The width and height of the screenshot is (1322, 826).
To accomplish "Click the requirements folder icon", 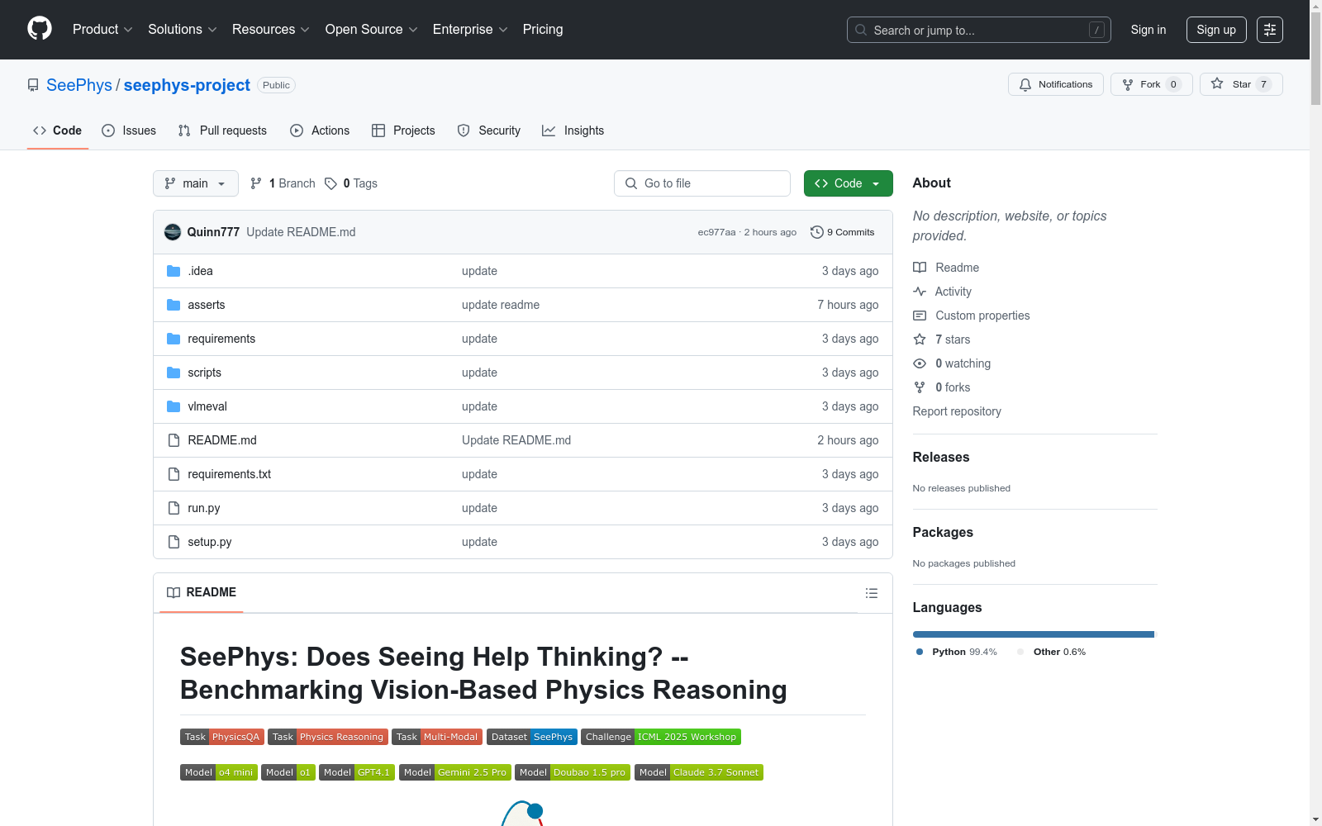I will tap(174, 339).
